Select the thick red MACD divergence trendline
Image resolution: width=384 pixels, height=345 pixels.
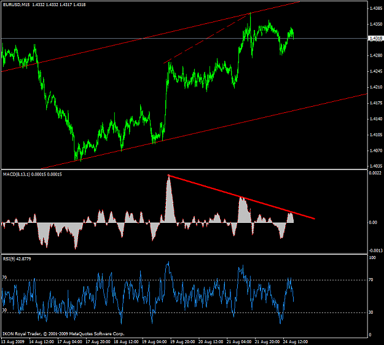(x=241, y=196)
